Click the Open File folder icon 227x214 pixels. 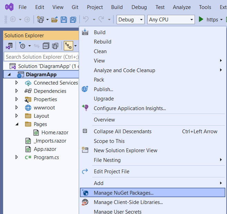pyautogui.click(x=55, y=19)
